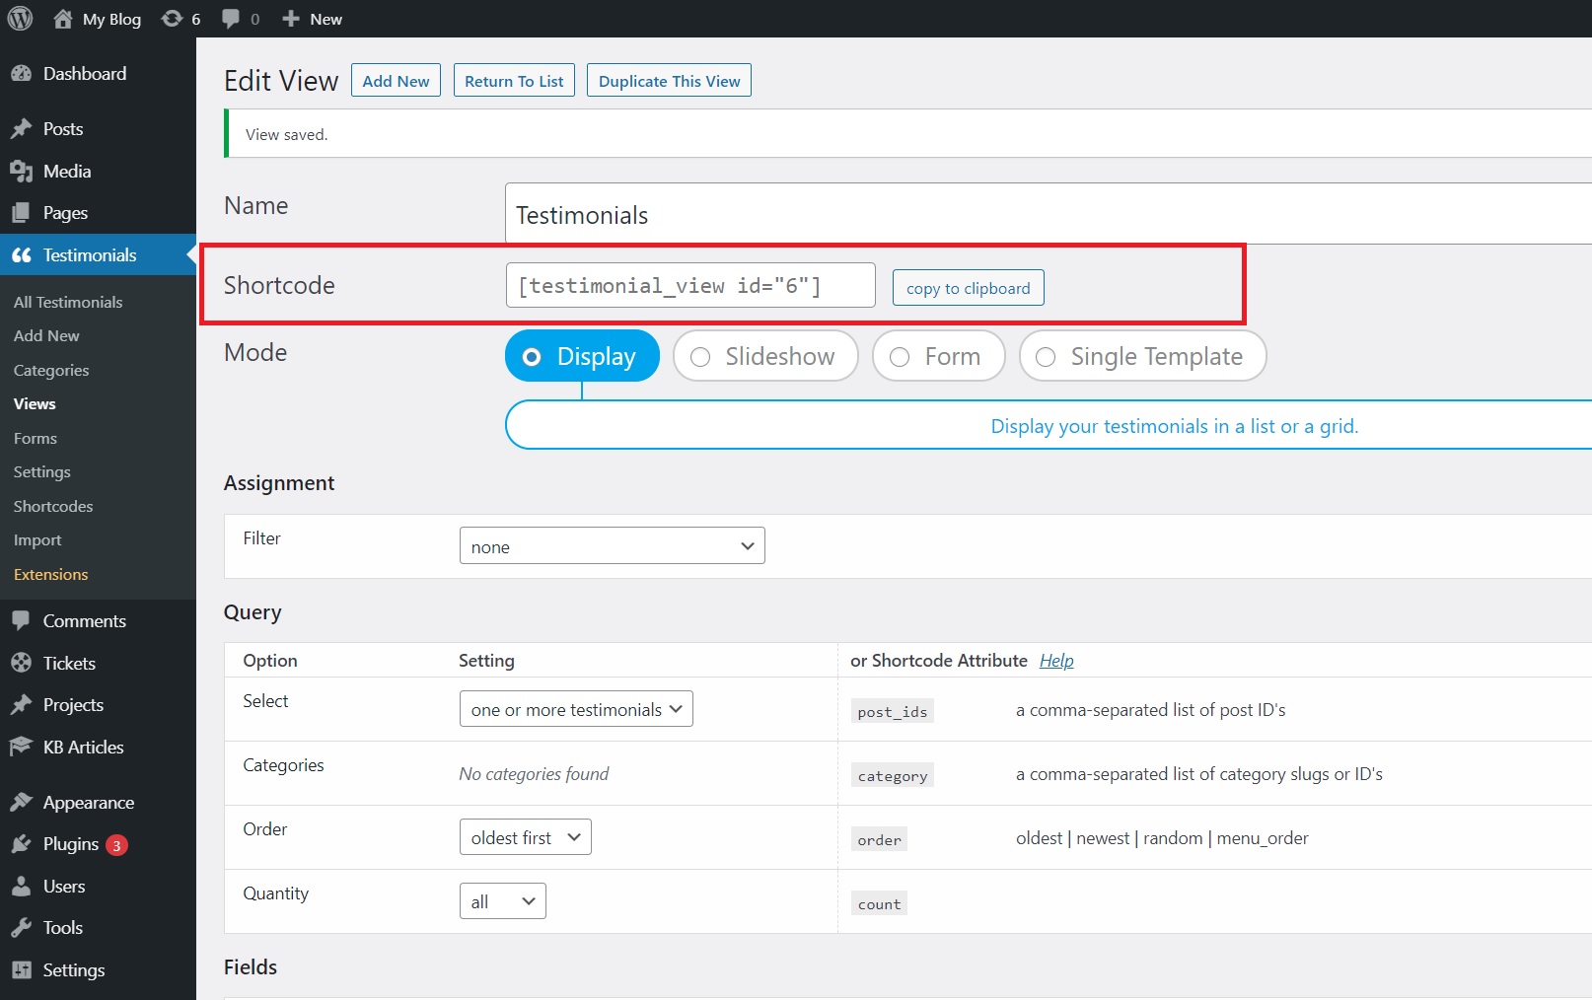Click the post_ids shortcode attribute code
The width and height of the screenshot is (1592, 1000).
point(893,711)
